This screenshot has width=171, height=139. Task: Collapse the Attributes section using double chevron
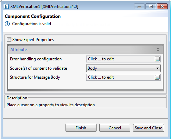pyautogui.click(x=158, y=50)
